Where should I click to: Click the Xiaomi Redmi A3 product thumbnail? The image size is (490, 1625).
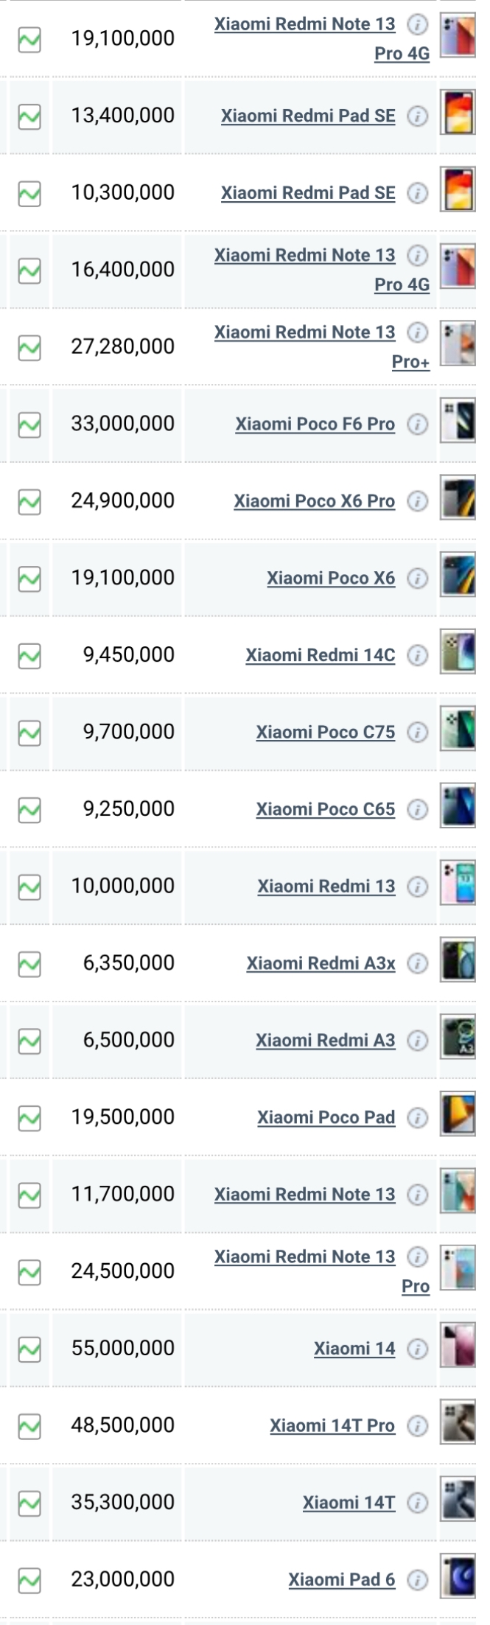tap(458, 1037)
